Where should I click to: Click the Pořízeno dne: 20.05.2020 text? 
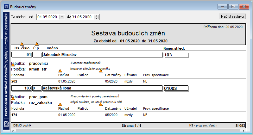coord(223,27)
